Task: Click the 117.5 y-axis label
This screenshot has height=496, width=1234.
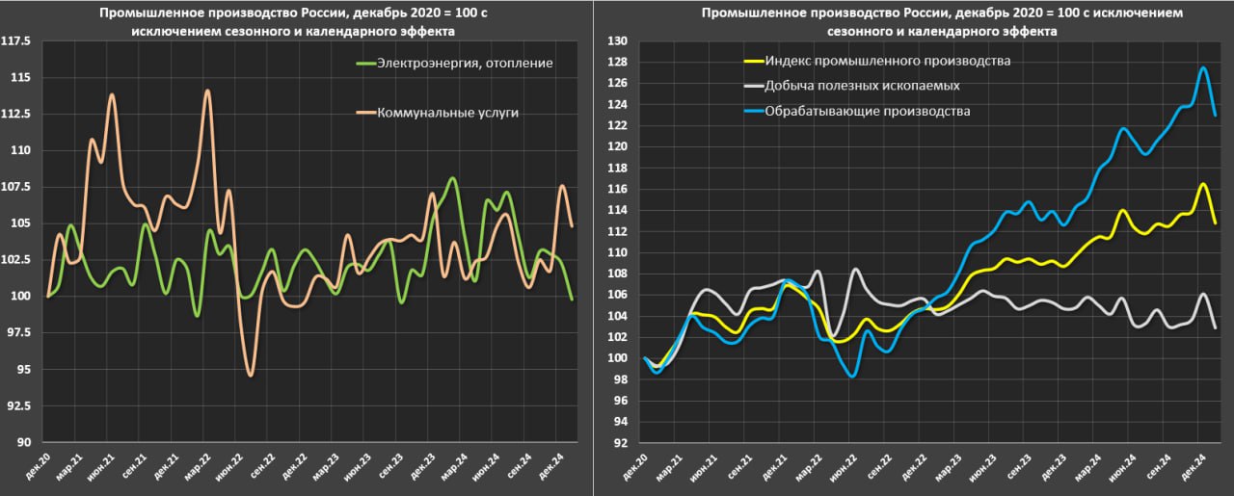Action: pos(18,42)
